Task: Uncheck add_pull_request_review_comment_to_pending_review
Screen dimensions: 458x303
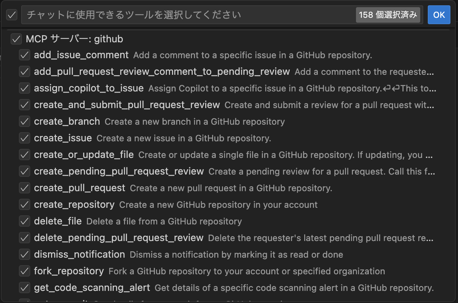Action: (25, 71)
